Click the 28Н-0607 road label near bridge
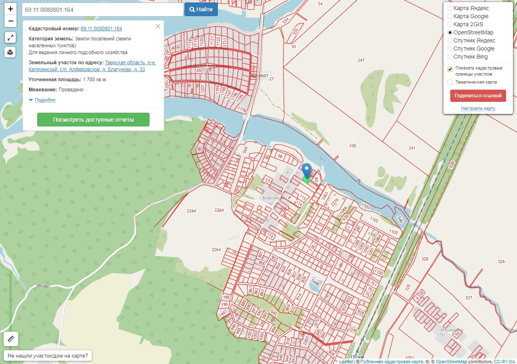Viewport: 517px width, 364px height. point(260,75)
